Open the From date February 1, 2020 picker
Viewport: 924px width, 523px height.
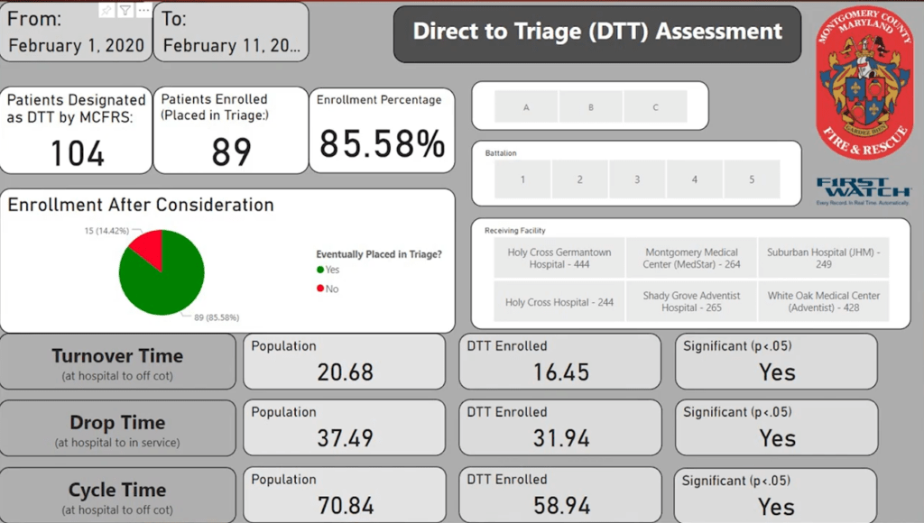point(77,45)
